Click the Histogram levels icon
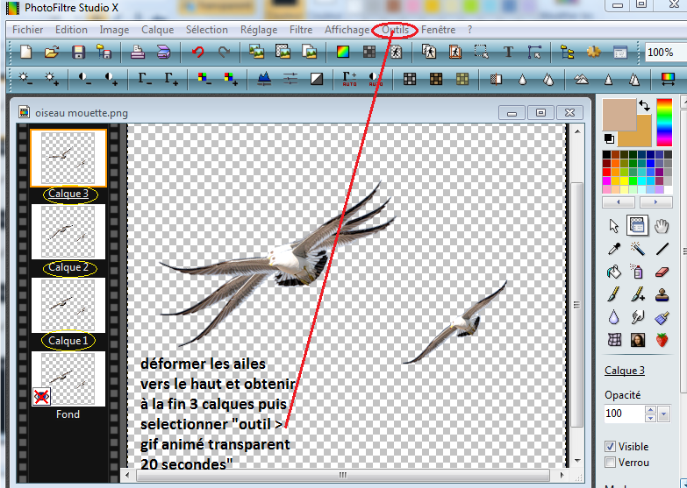 (264, 79)
